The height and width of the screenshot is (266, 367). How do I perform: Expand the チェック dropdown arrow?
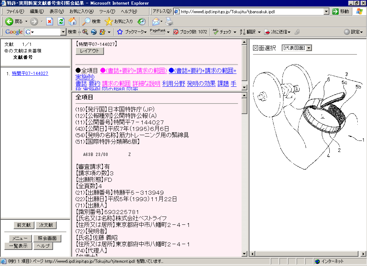tap(235, 32)
